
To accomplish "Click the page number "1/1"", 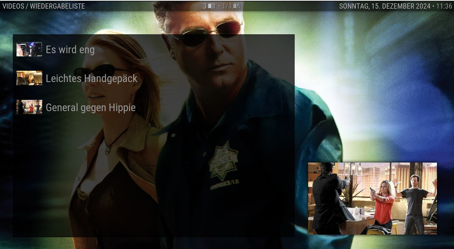I will [x=227, y=6].
